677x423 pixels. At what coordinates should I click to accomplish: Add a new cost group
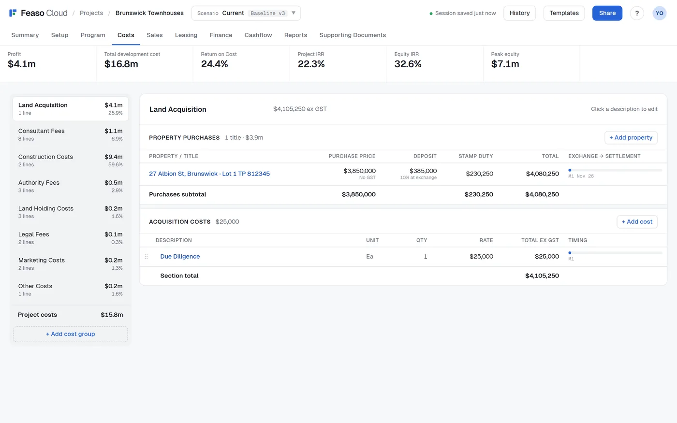(x=71, y=334)
